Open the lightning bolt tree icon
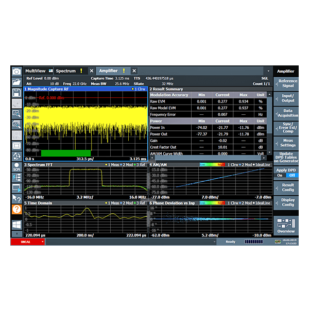This screenshot has height=309, width=309. (16, 177)
